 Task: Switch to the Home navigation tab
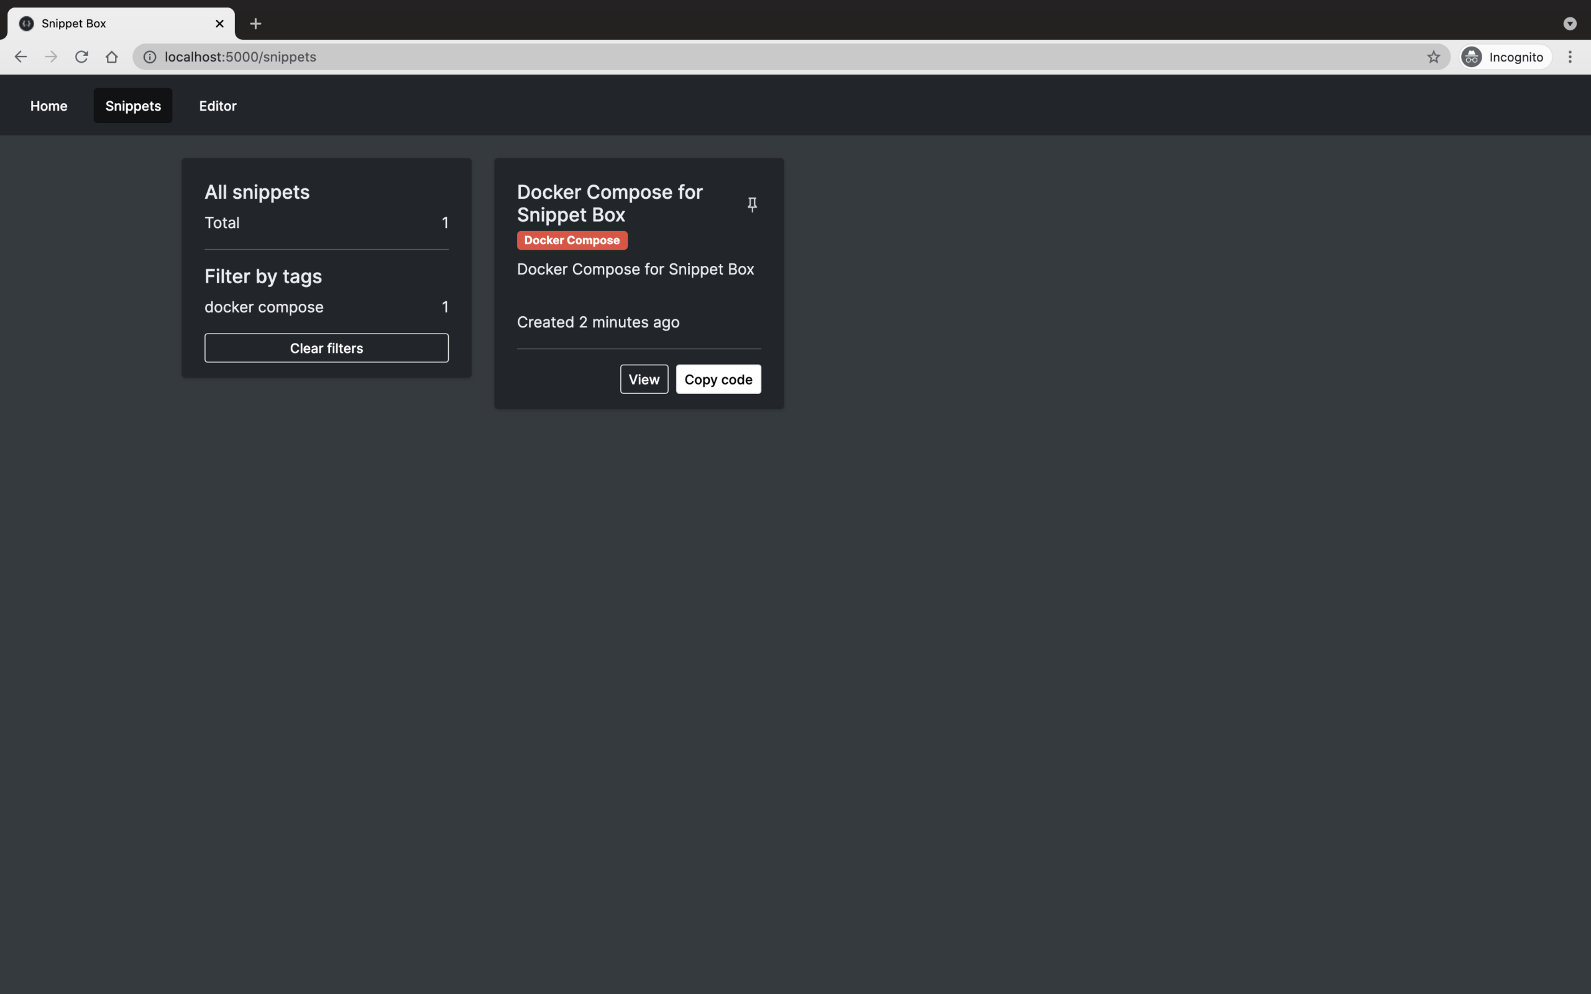[48, 105]
